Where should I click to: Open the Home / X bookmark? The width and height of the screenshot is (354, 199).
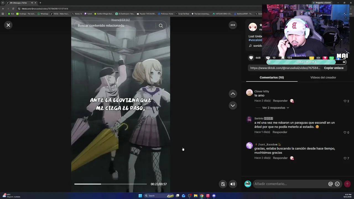pos(77,14)
